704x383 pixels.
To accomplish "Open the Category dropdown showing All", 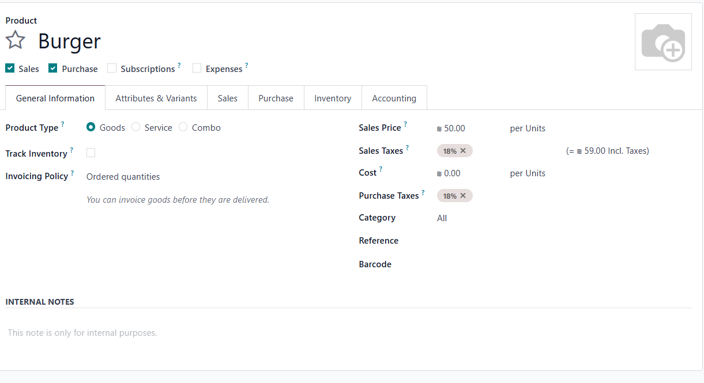I will click(442, 218).
